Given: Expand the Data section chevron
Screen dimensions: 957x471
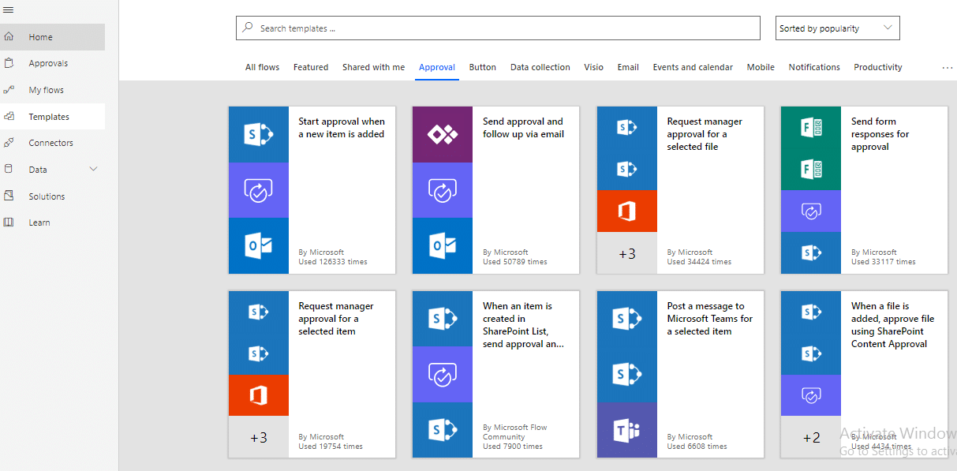Looking at the screenshot, I should [94, 169].
